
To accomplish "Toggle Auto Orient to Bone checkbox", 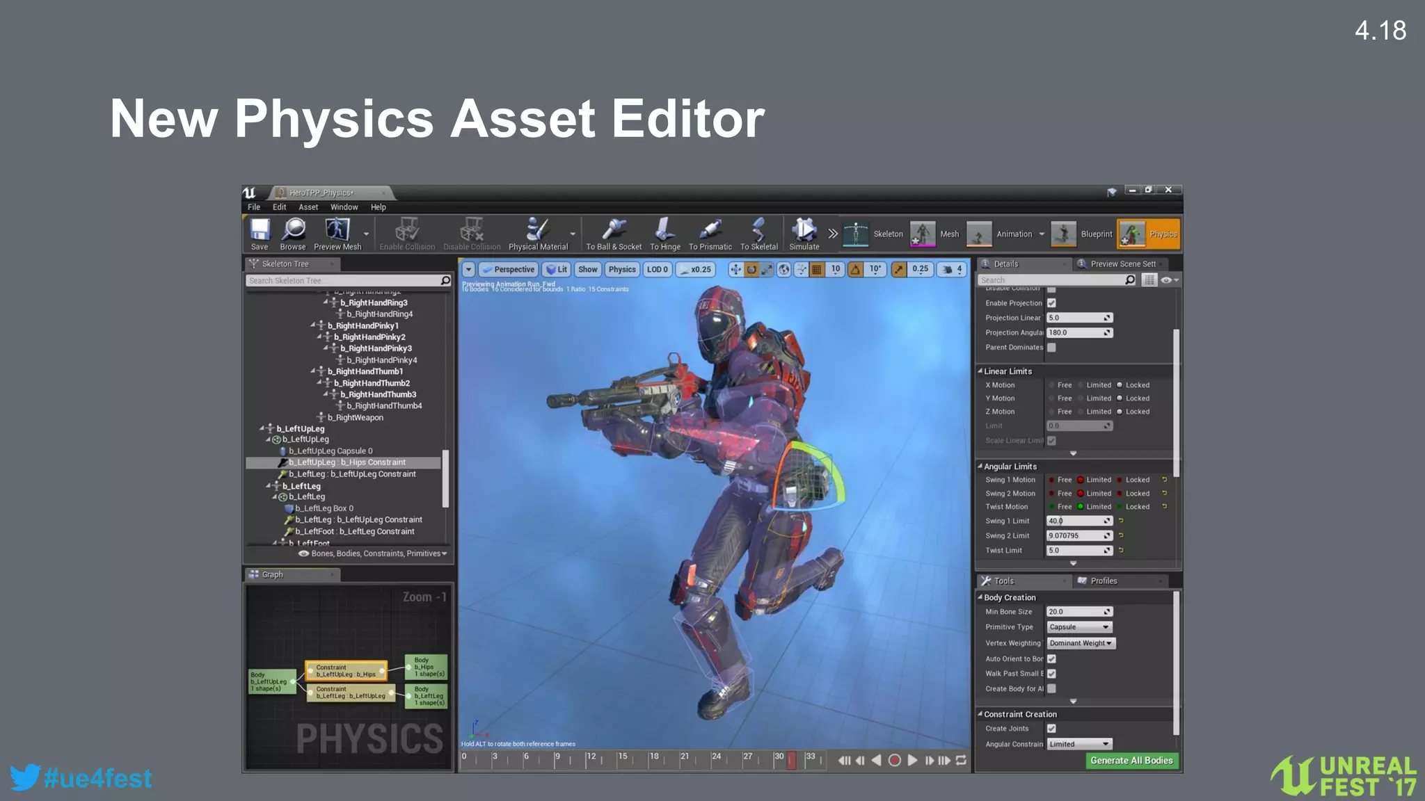I will [1051, 659].
